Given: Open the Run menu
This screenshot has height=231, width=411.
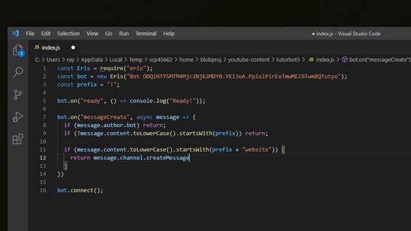Looking at the screenshot, I should (124, 33).
